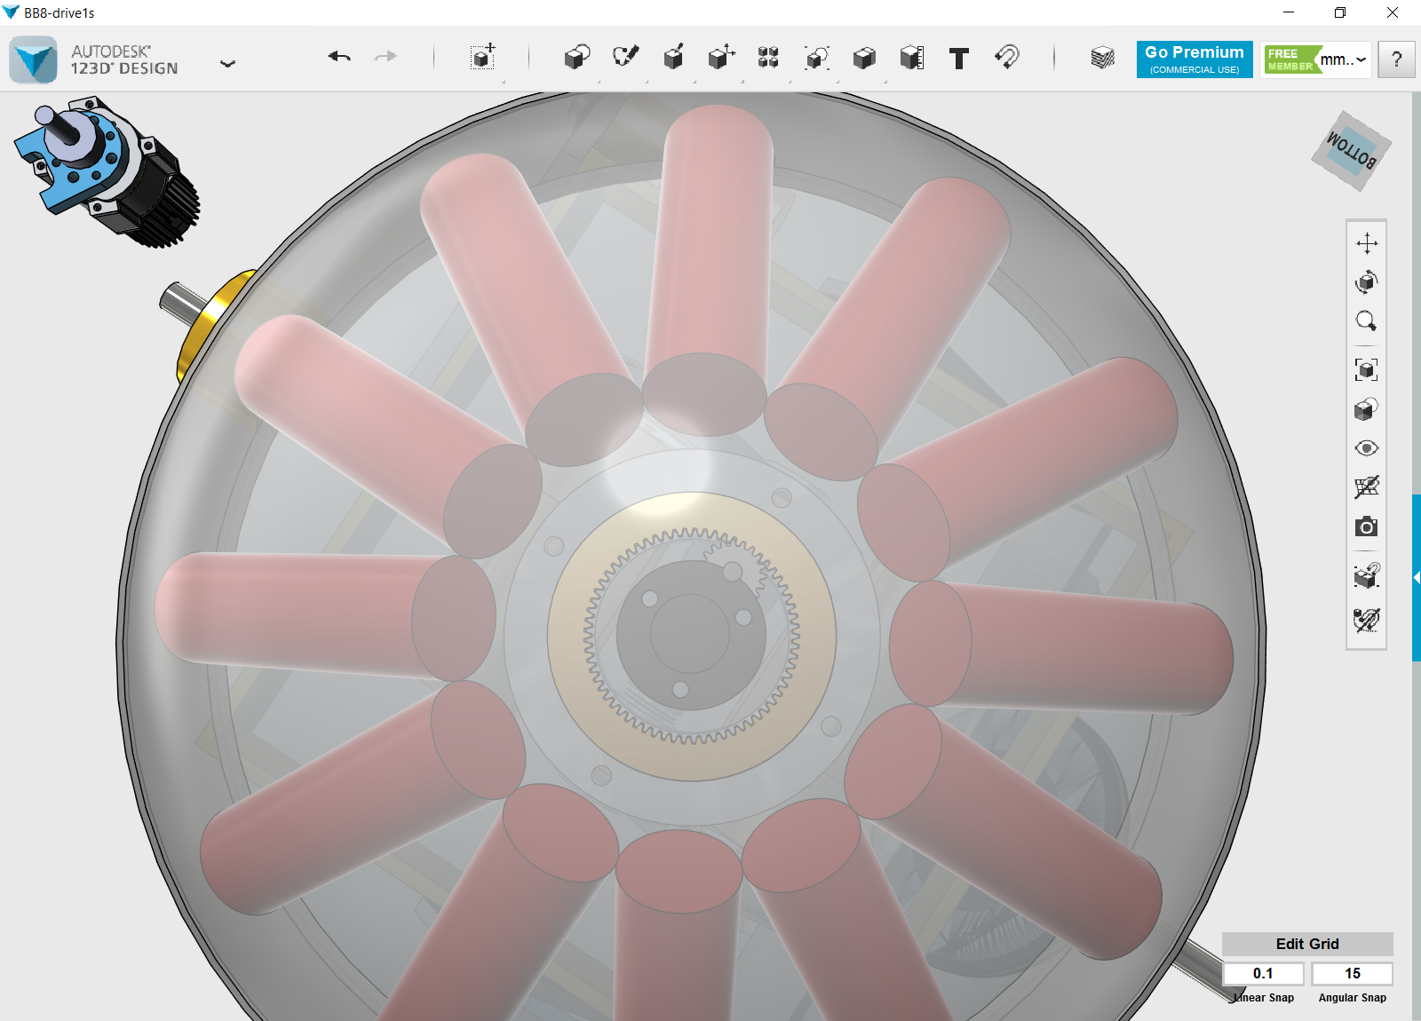Select the internal ring gear at center
This screenshot has height=1021, width=1421.
[x=691, y=637]
